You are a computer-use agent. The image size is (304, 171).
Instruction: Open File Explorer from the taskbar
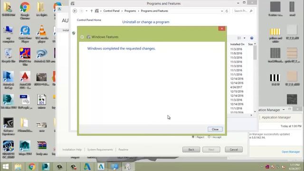point(18,167)
